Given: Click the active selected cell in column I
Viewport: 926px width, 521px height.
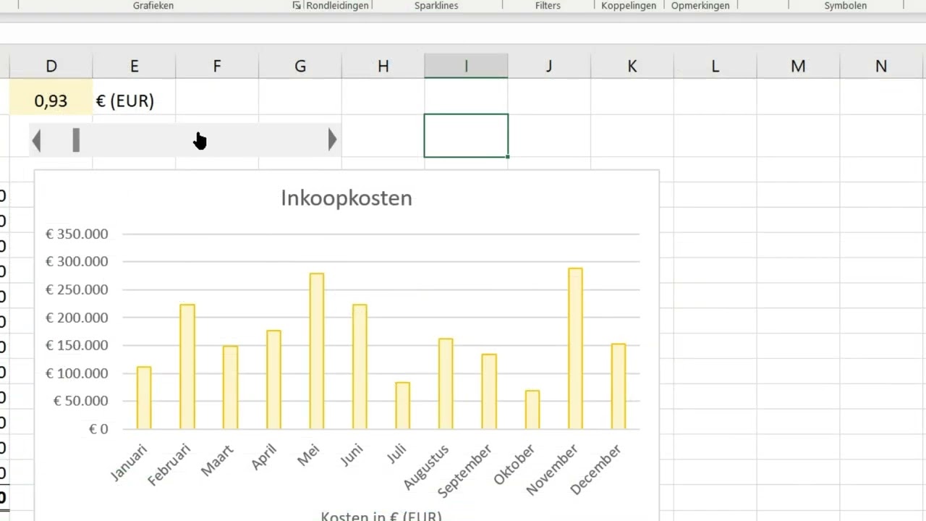Looking at the screenshot, I should pos(466,135).
